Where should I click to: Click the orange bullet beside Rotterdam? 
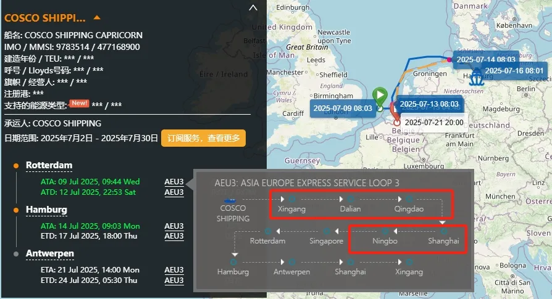(16, 165)
